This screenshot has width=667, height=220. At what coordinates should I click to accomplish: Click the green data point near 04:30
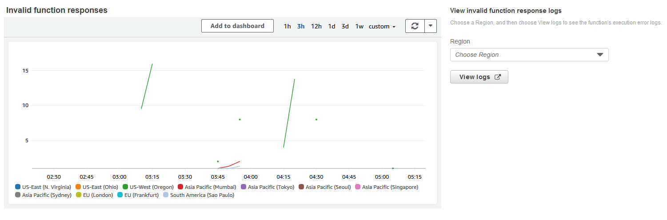(x=316, y=119)
